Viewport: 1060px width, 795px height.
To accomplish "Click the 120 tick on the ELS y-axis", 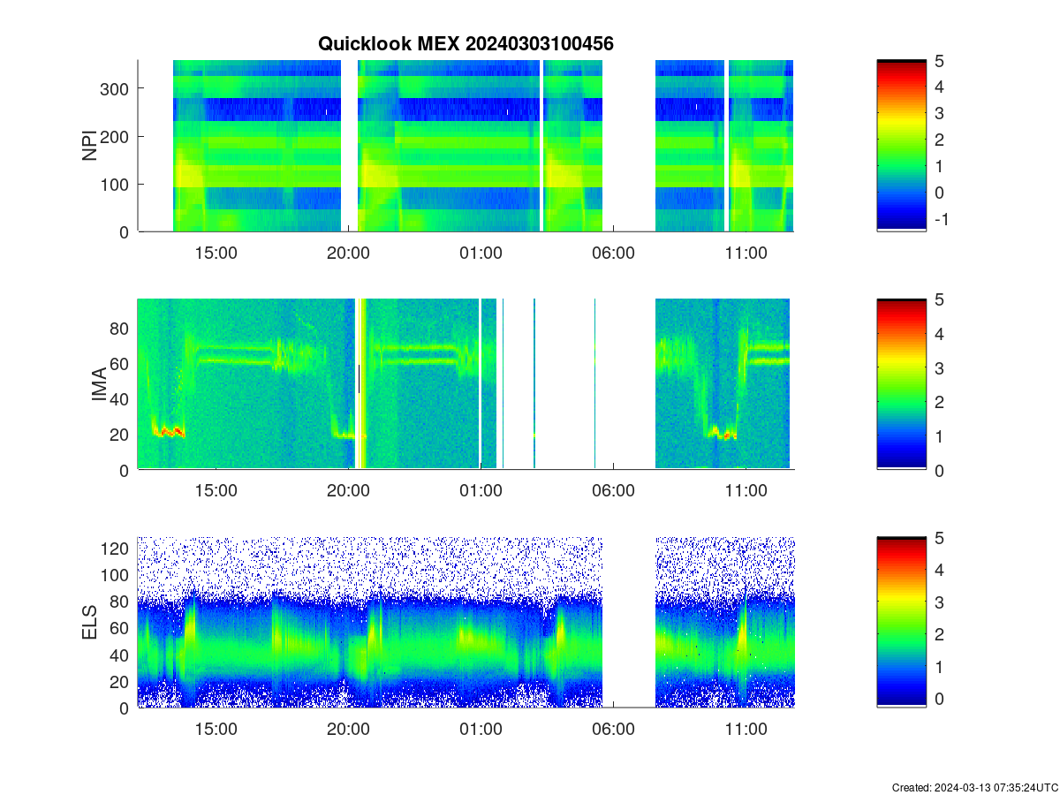I will click(x=117, y=549).
